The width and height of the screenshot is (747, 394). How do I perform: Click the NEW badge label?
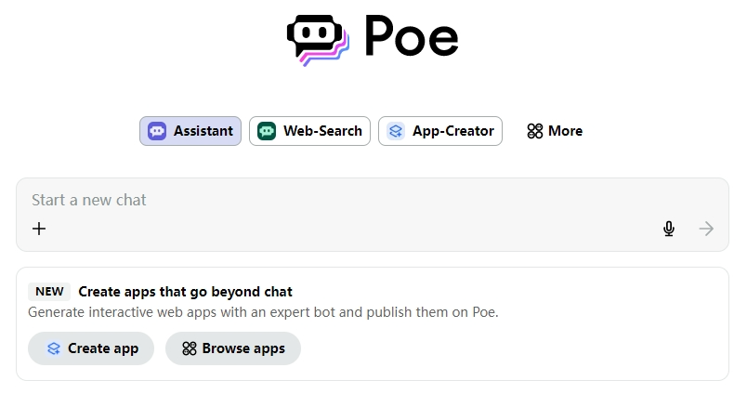point(49,292)
